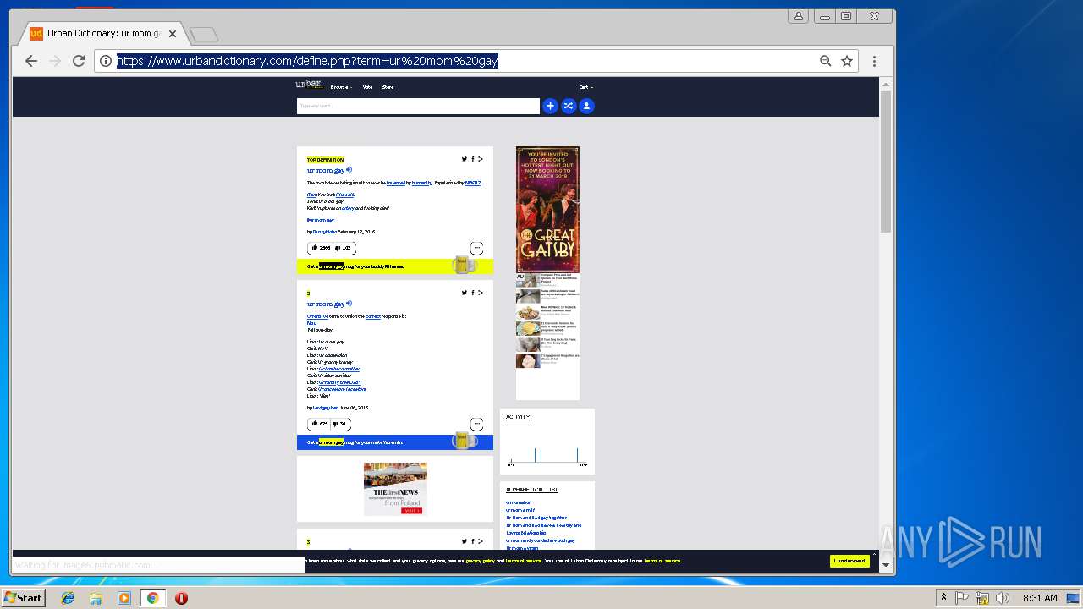Upvote the top definition
The height and width of the screenshot is (609, 1083).
tap(320, 248)
